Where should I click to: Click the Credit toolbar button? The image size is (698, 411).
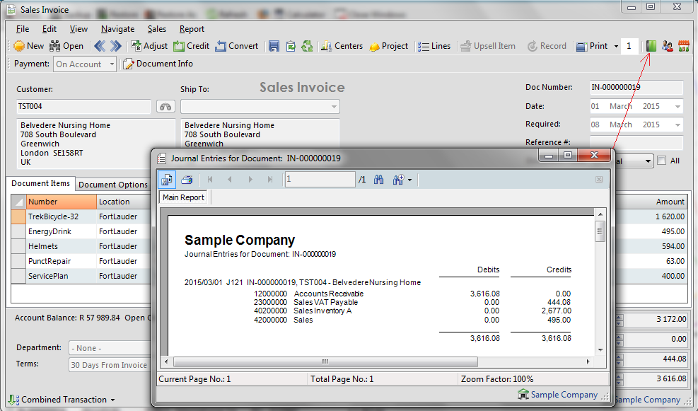point(191,46)
